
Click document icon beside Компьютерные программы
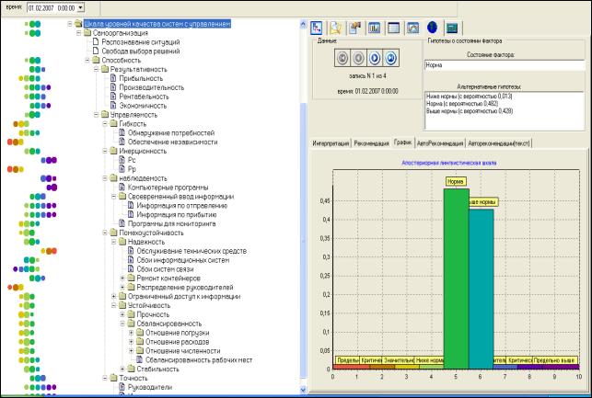click(122, 187)
